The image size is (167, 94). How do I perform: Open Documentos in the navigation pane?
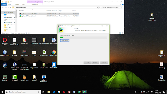(x=10, y=20)
